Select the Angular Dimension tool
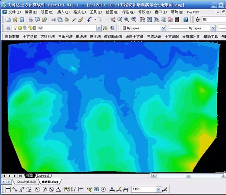This screenshot has height=195, width=226. pyautogui.click(x=58, y=189)
